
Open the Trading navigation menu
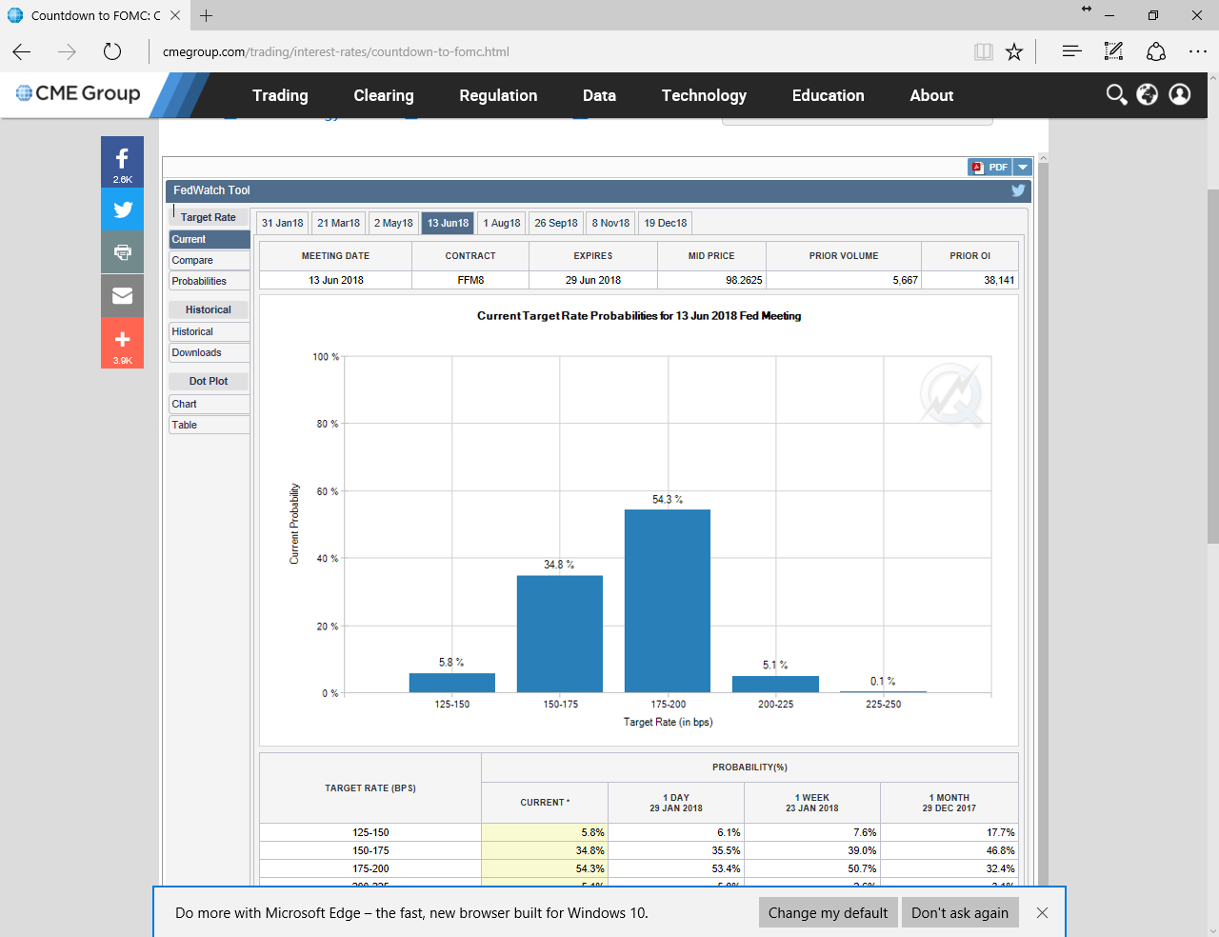(x=280, y=95)
